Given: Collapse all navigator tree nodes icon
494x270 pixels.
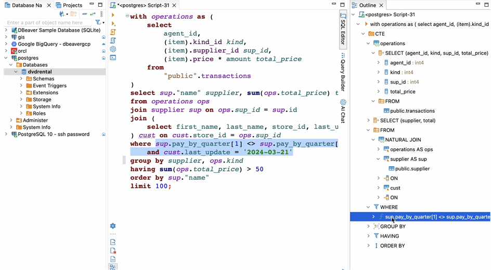Looking at the screenshot, I should click(84, 14).
